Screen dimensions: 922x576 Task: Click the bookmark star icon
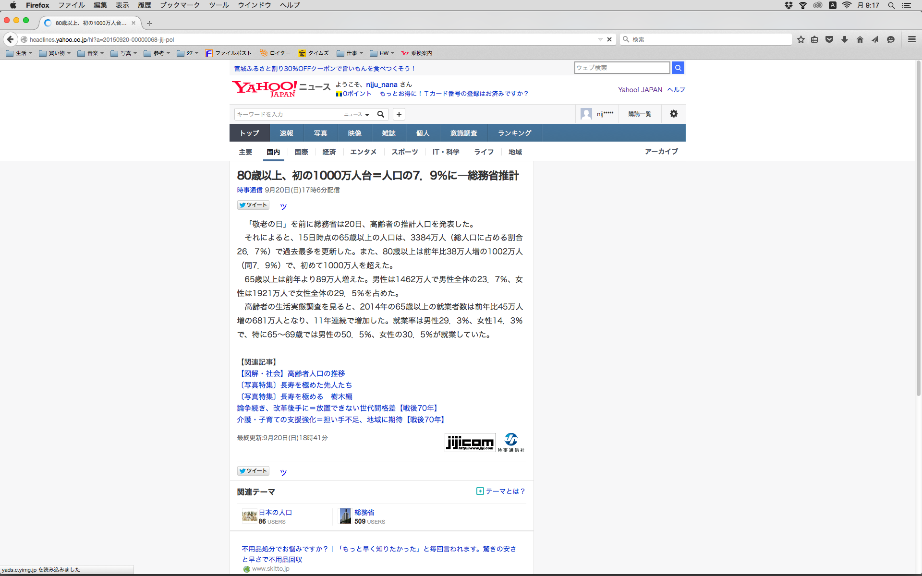click(x=801, y=39)
